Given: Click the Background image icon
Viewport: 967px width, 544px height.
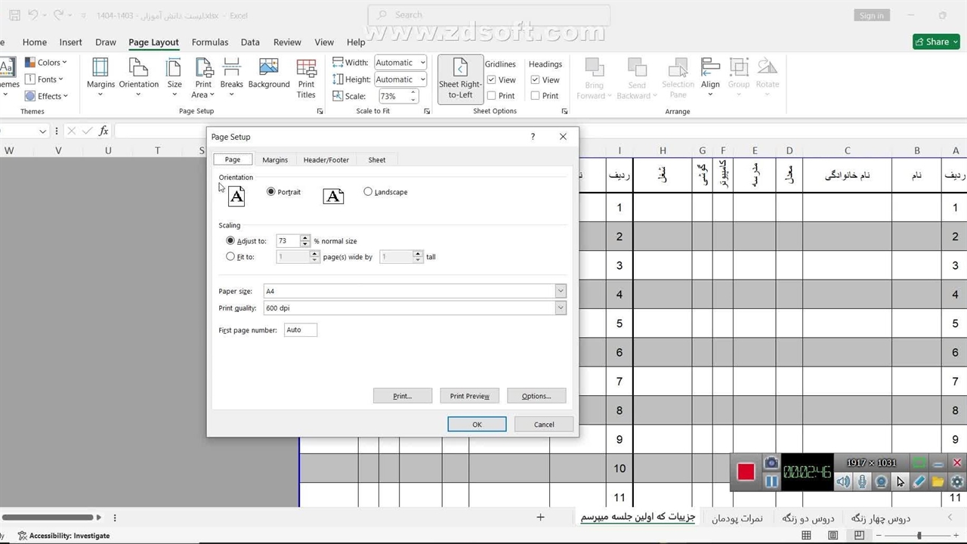Looking at the screenshot, I should [269, 69].
